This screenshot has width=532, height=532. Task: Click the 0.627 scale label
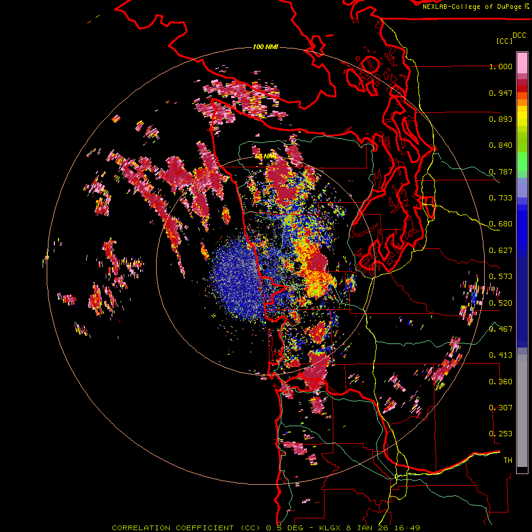pos(501,251)
